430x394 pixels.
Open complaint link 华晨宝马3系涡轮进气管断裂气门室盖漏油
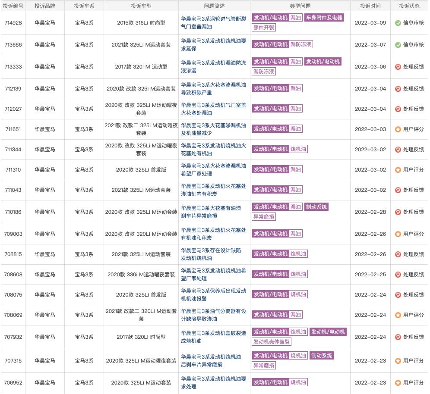(x=213, y=23)
